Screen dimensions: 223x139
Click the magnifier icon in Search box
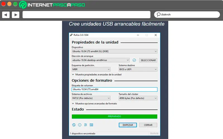point(158,14)
